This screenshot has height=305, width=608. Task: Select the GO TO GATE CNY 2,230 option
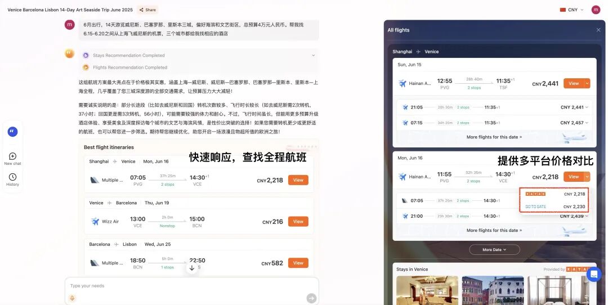pos(555,207)
